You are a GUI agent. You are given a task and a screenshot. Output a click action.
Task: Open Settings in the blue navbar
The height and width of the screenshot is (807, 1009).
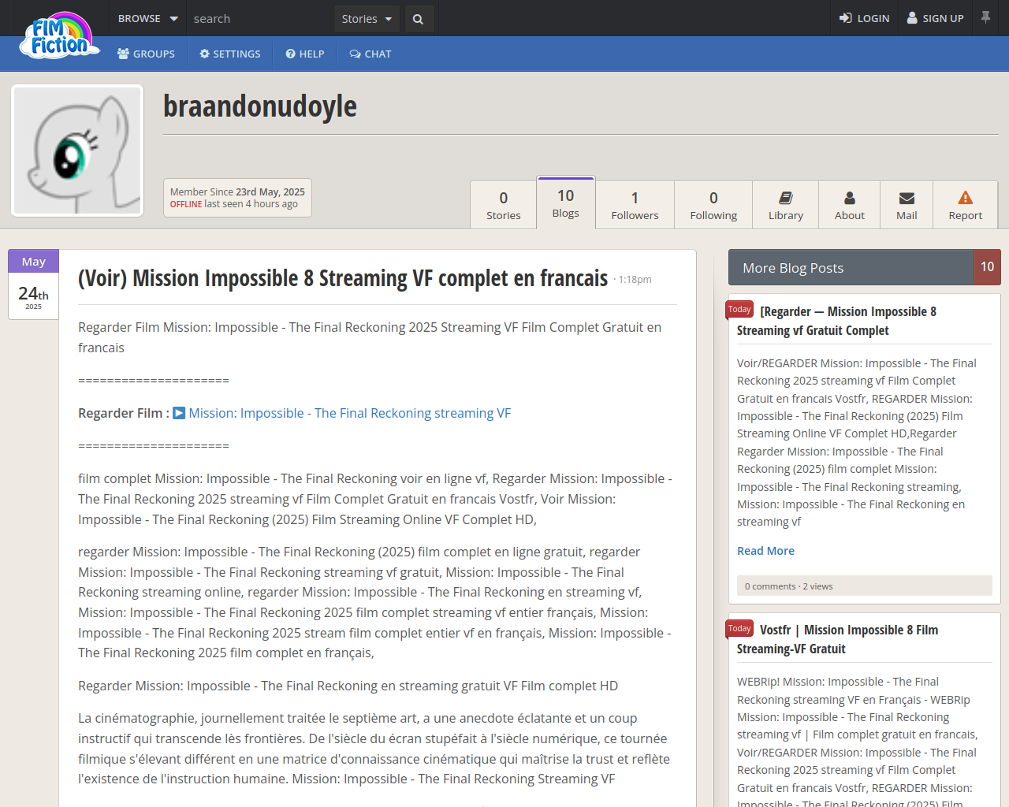230,54
